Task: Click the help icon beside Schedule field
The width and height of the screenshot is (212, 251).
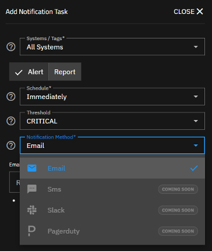Action: (11, 97)
